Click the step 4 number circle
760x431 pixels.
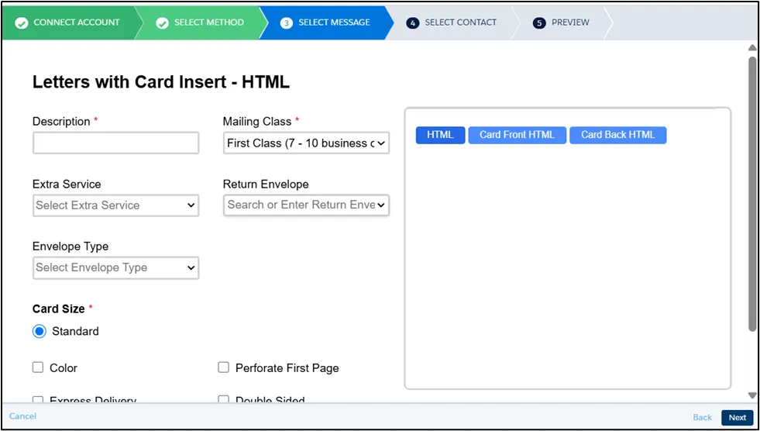(x=413, y=23)
